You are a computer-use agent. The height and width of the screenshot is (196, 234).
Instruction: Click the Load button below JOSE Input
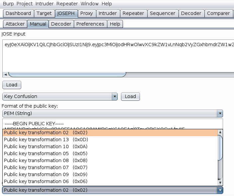point(12,85)
